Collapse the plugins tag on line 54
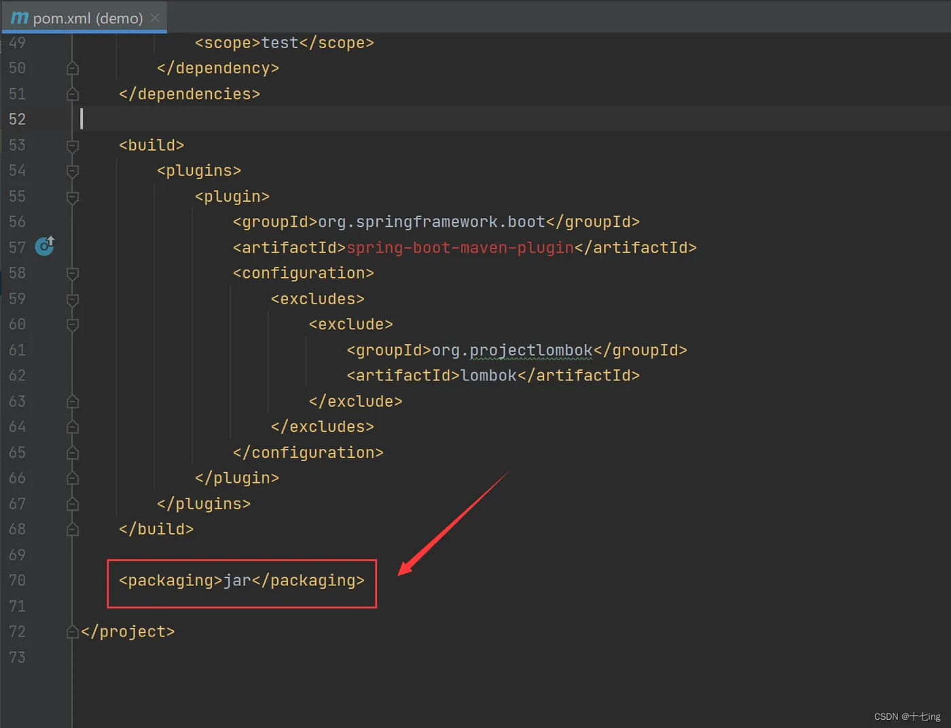 73,171
